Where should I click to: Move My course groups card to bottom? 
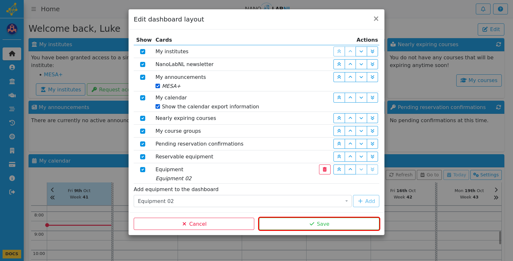pos(372,131)
